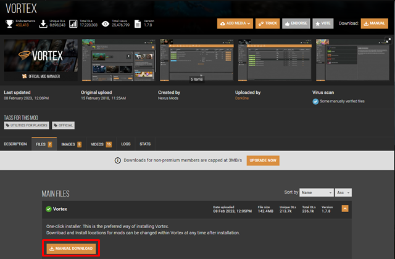Click the 08 February 2023 last updated date

pos(26,98)
